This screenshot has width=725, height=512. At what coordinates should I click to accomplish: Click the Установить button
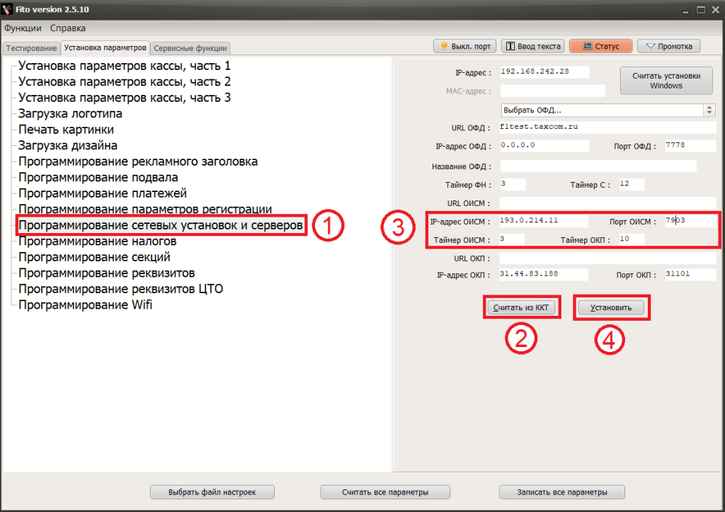point(611,307)
